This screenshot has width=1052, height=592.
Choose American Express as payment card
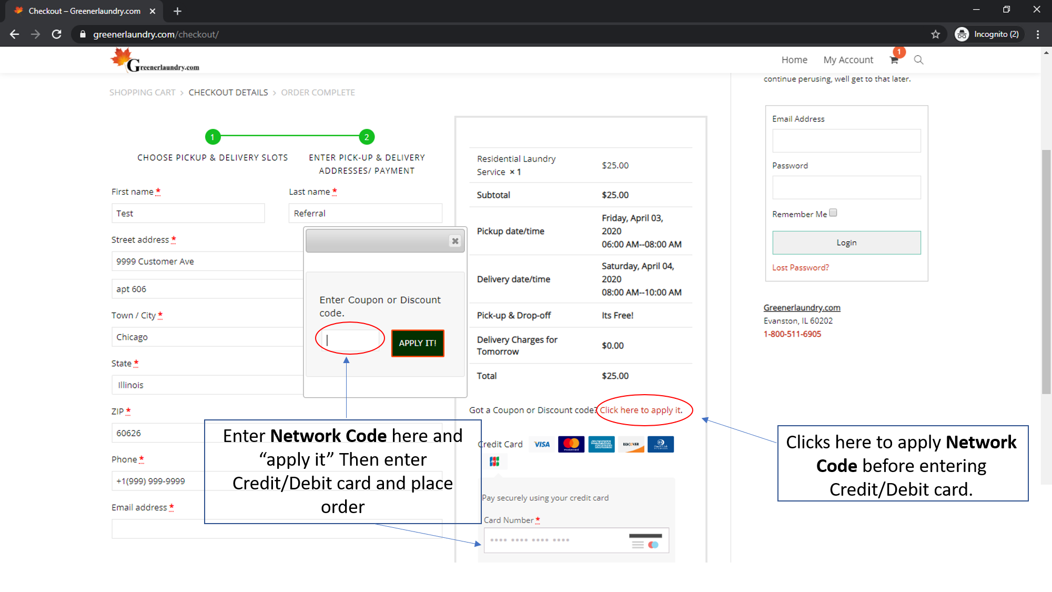point(601,444)
